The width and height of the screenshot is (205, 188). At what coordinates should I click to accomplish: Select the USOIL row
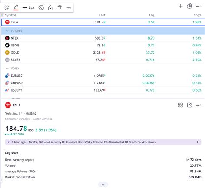pos(103,45)
